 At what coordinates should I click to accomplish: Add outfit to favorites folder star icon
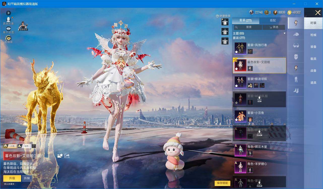60,156
